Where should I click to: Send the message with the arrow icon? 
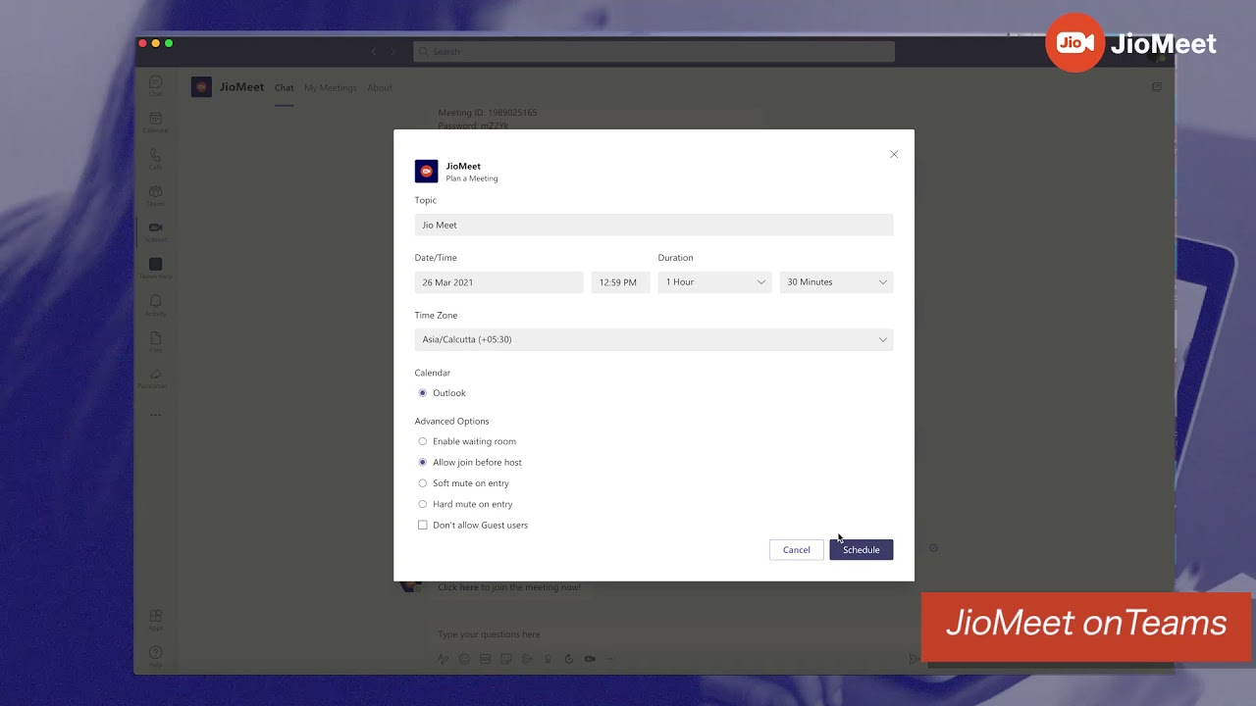[914, 659]
